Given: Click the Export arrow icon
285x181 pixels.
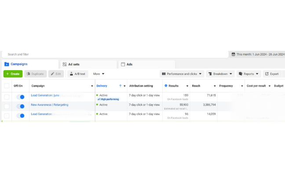Looking at the screenshot, I should point(267,74).
